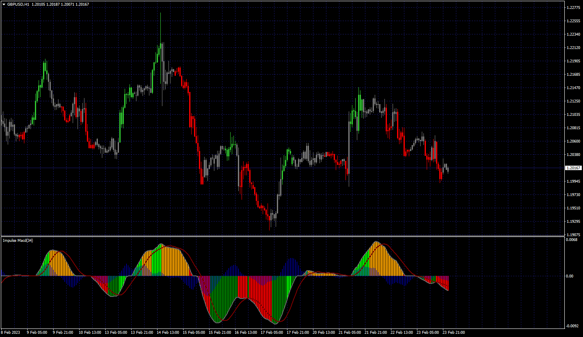Screen dimensions: 583x337
Task: Click the 0.0068 indicator scale value
Action: 572,239
